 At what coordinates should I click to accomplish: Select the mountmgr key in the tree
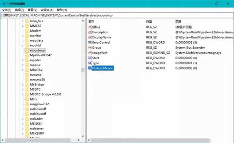pyautogui.click(x=37, y=50)
